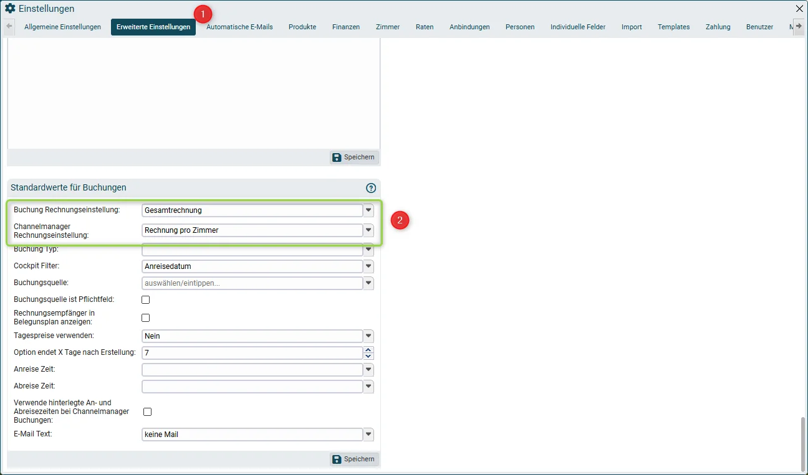Show more tabs using the right arrow

799,26
